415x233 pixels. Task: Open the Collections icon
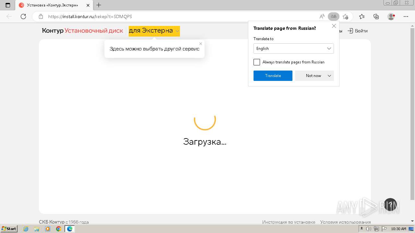pyautogui.click(x=376, y=17)
